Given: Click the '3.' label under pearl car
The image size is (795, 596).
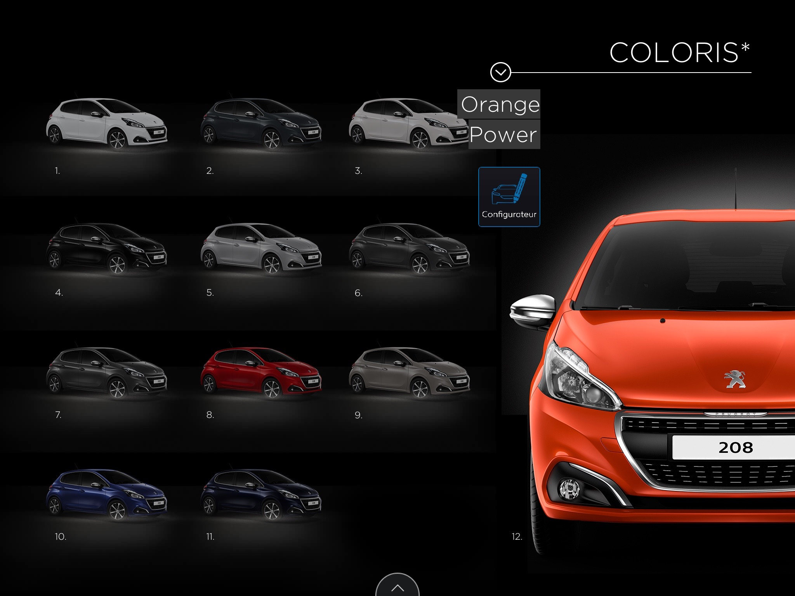Looking at the screenshot, I should tap(359, 170).
